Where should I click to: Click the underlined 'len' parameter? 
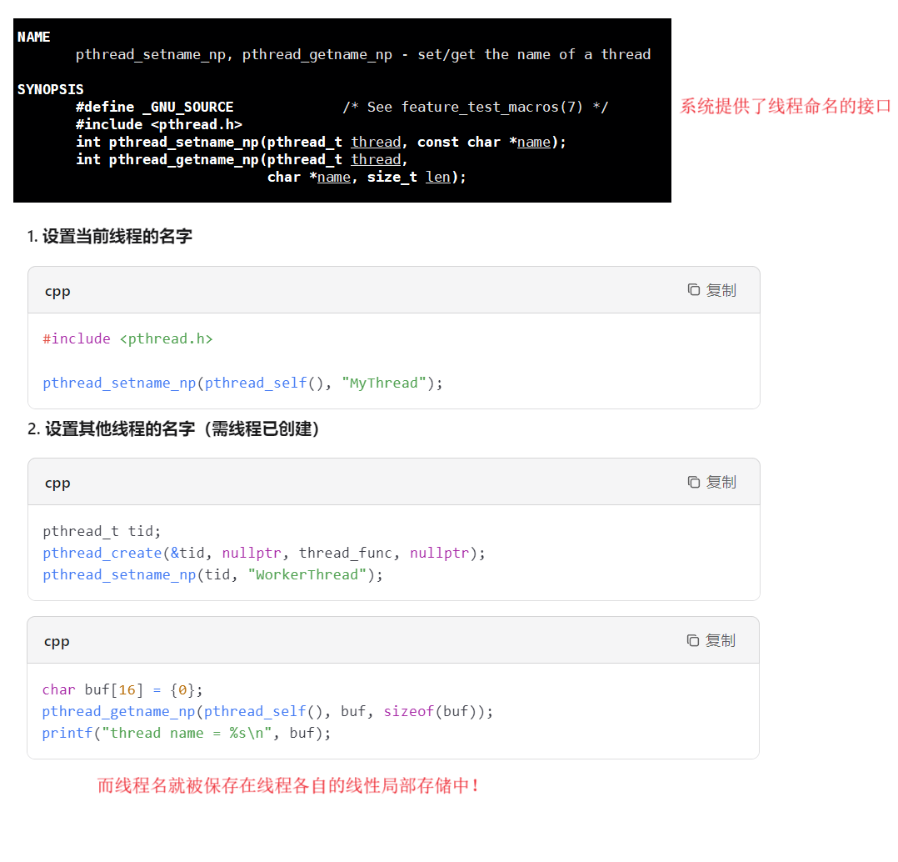tap(438, 177)
